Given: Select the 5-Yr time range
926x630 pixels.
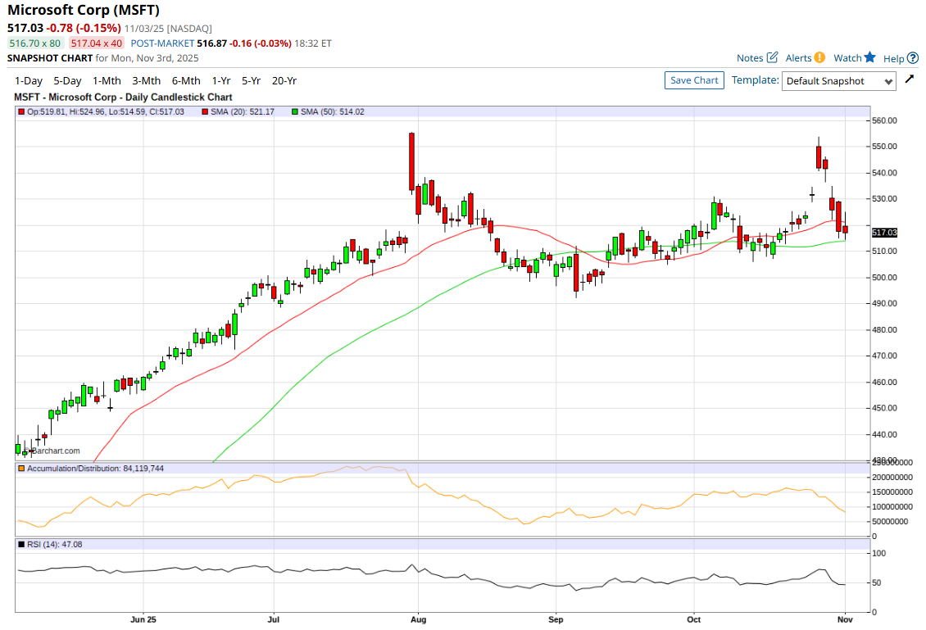Looking at the screenshot, I should pos(251,81).
